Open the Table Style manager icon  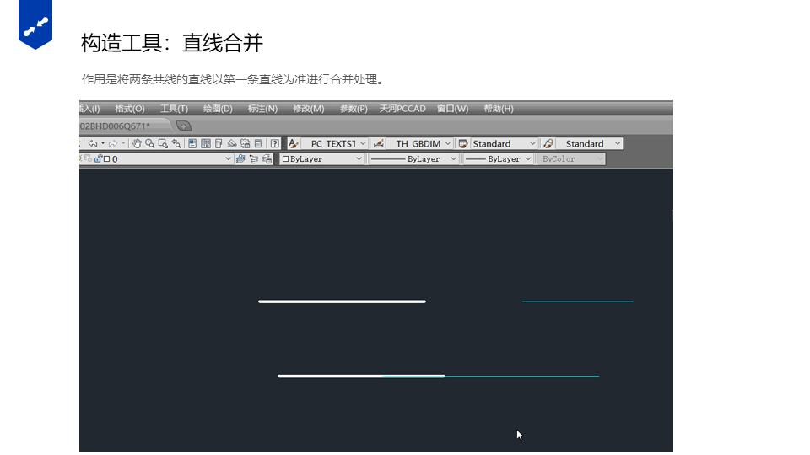coord(463,143)
